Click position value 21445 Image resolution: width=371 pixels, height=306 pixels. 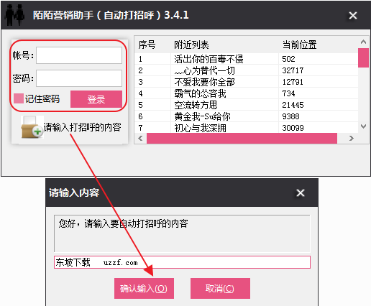pos(293,105)
